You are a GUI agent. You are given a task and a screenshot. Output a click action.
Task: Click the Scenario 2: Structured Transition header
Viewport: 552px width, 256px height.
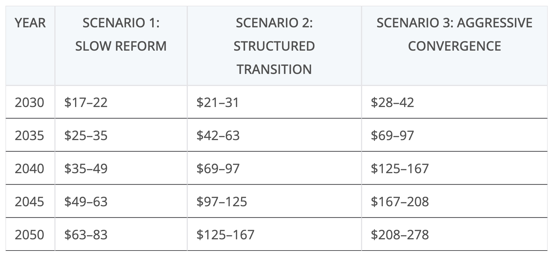(274, 46)
